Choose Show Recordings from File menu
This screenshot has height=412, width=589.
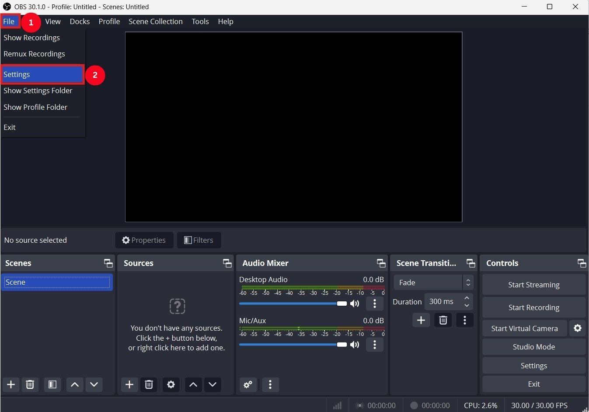coord(42,38)
